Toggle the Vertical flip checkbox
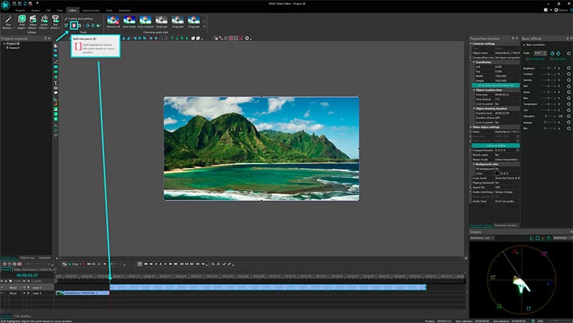 (552, 59)
